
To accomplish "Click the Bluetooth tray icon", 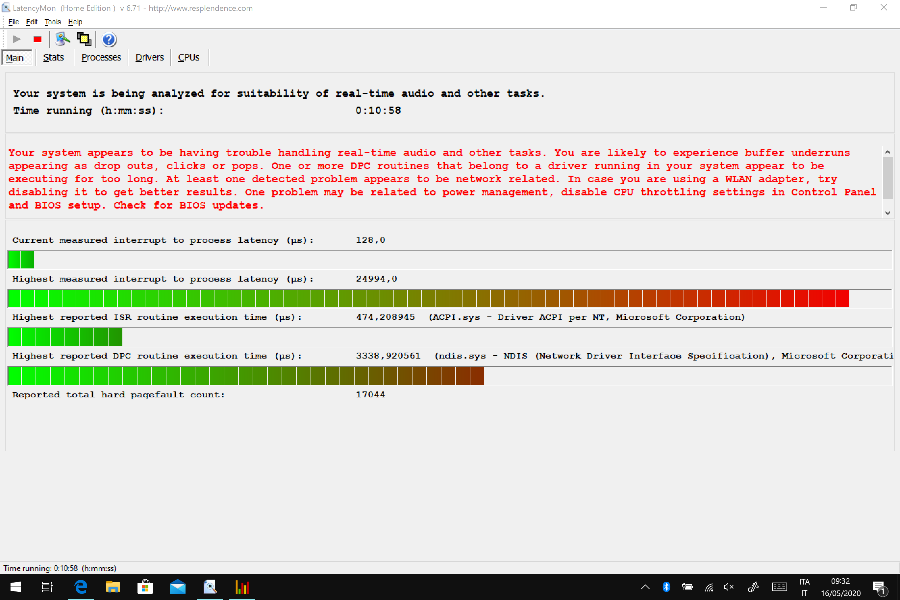I will tap(666, 587).
